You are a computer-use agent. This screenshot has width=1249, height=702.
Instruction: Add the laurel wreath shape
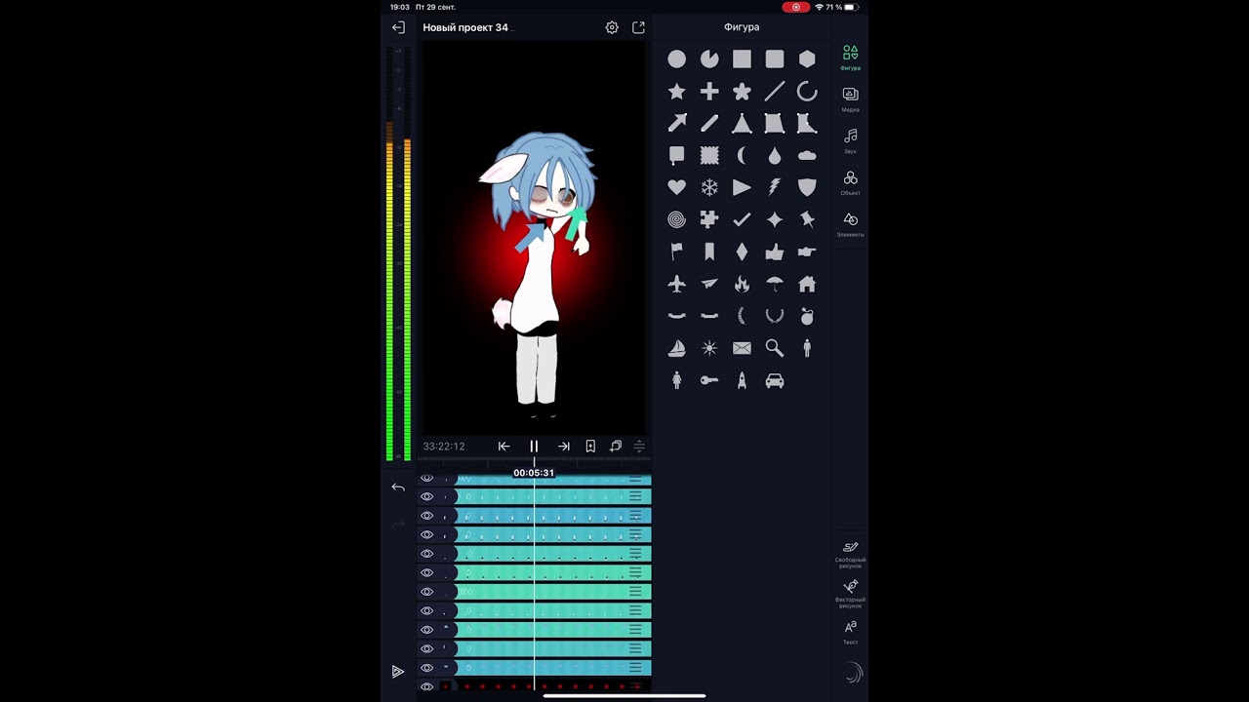pyautogui.click(x=775, y=316)
